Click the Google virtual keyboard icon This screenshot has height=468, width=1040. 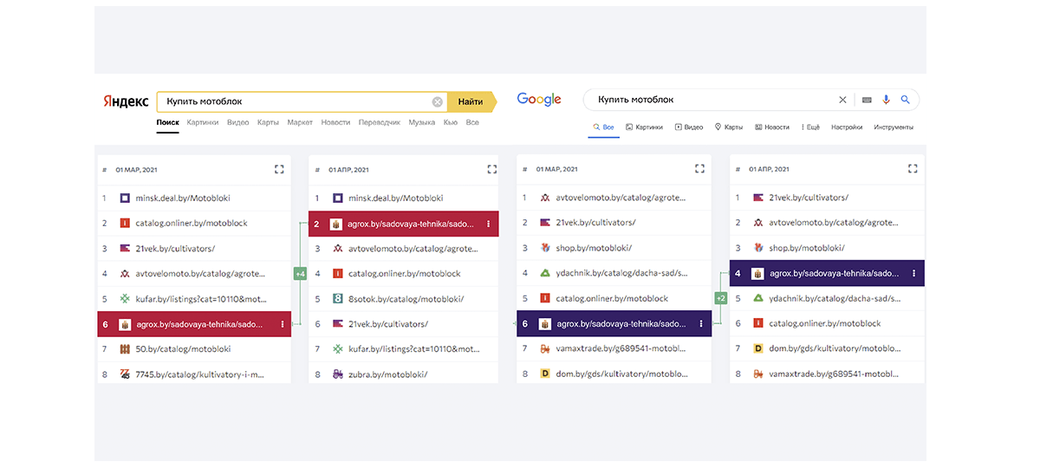pyautogui.click(x=867, y=100)
